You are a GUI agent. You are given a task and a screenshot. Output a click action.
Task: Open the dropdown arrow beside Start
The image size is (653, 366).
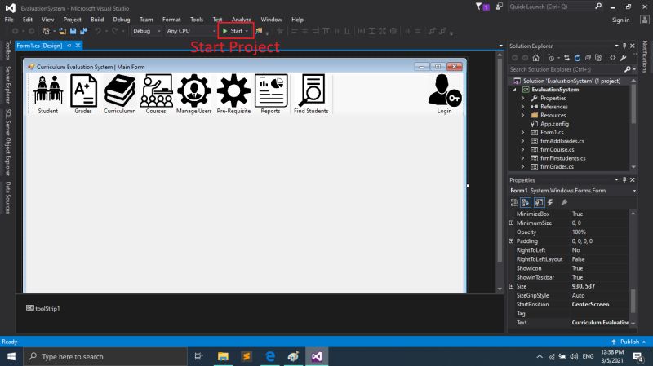(x=247, y=31)
